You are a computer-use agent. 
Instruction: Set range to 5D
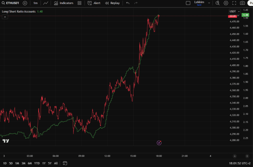11,163
